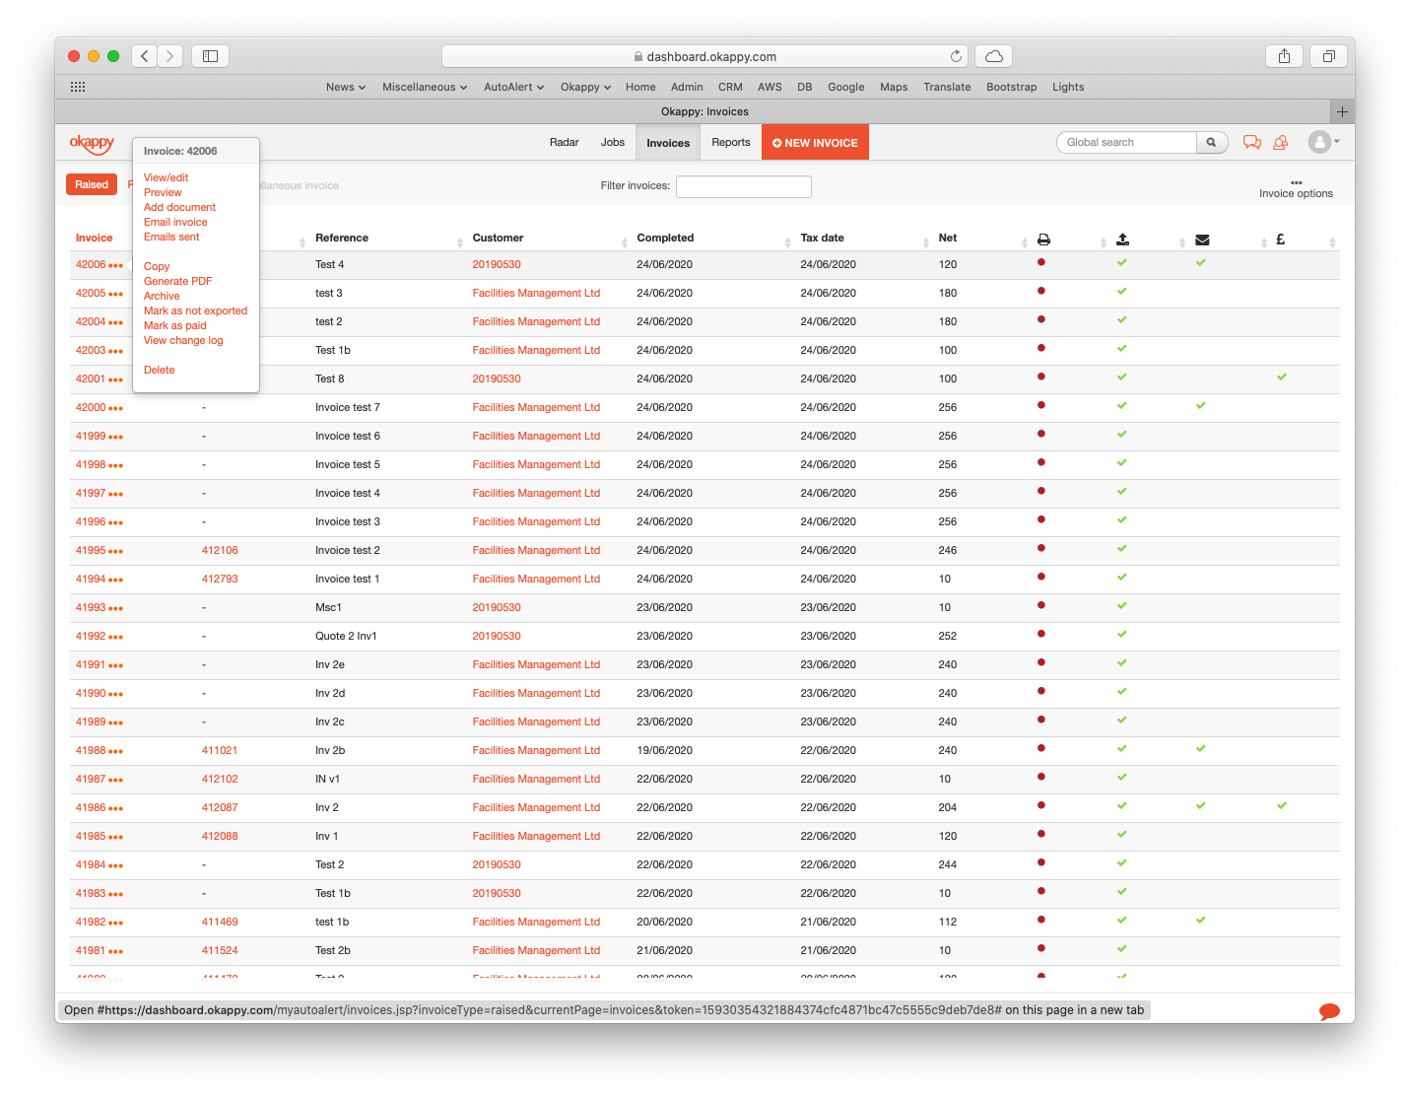This screenshot has width=1410, height=1096.
Task: Click the red print status dot for invoice 42000
Action: (x=1041, y=405)
